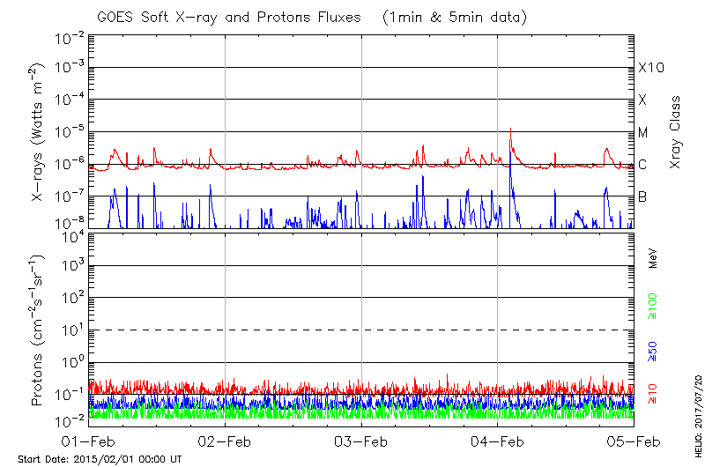Click the highest red X-ray flare peak
The width and height of the screenshot is (705, 467).
click(511, 130)
